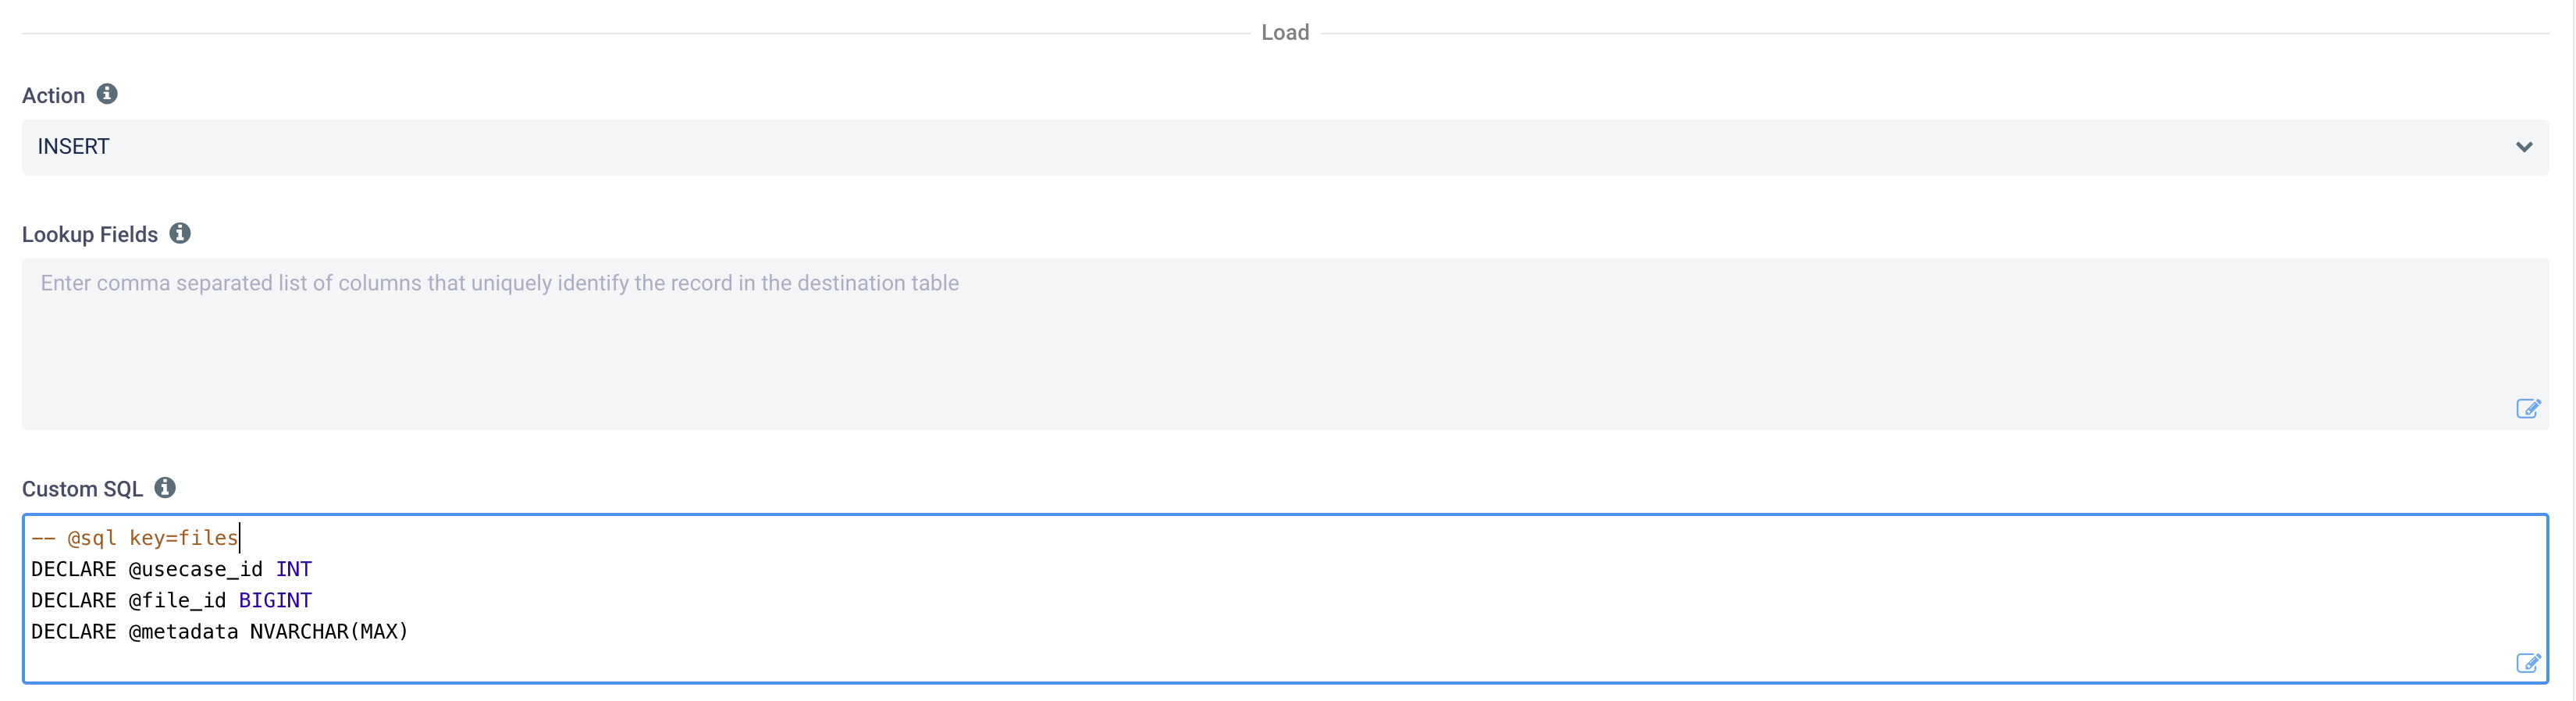
Task: Select the INSERT value in Action field
Action: (x=74, y=147)
